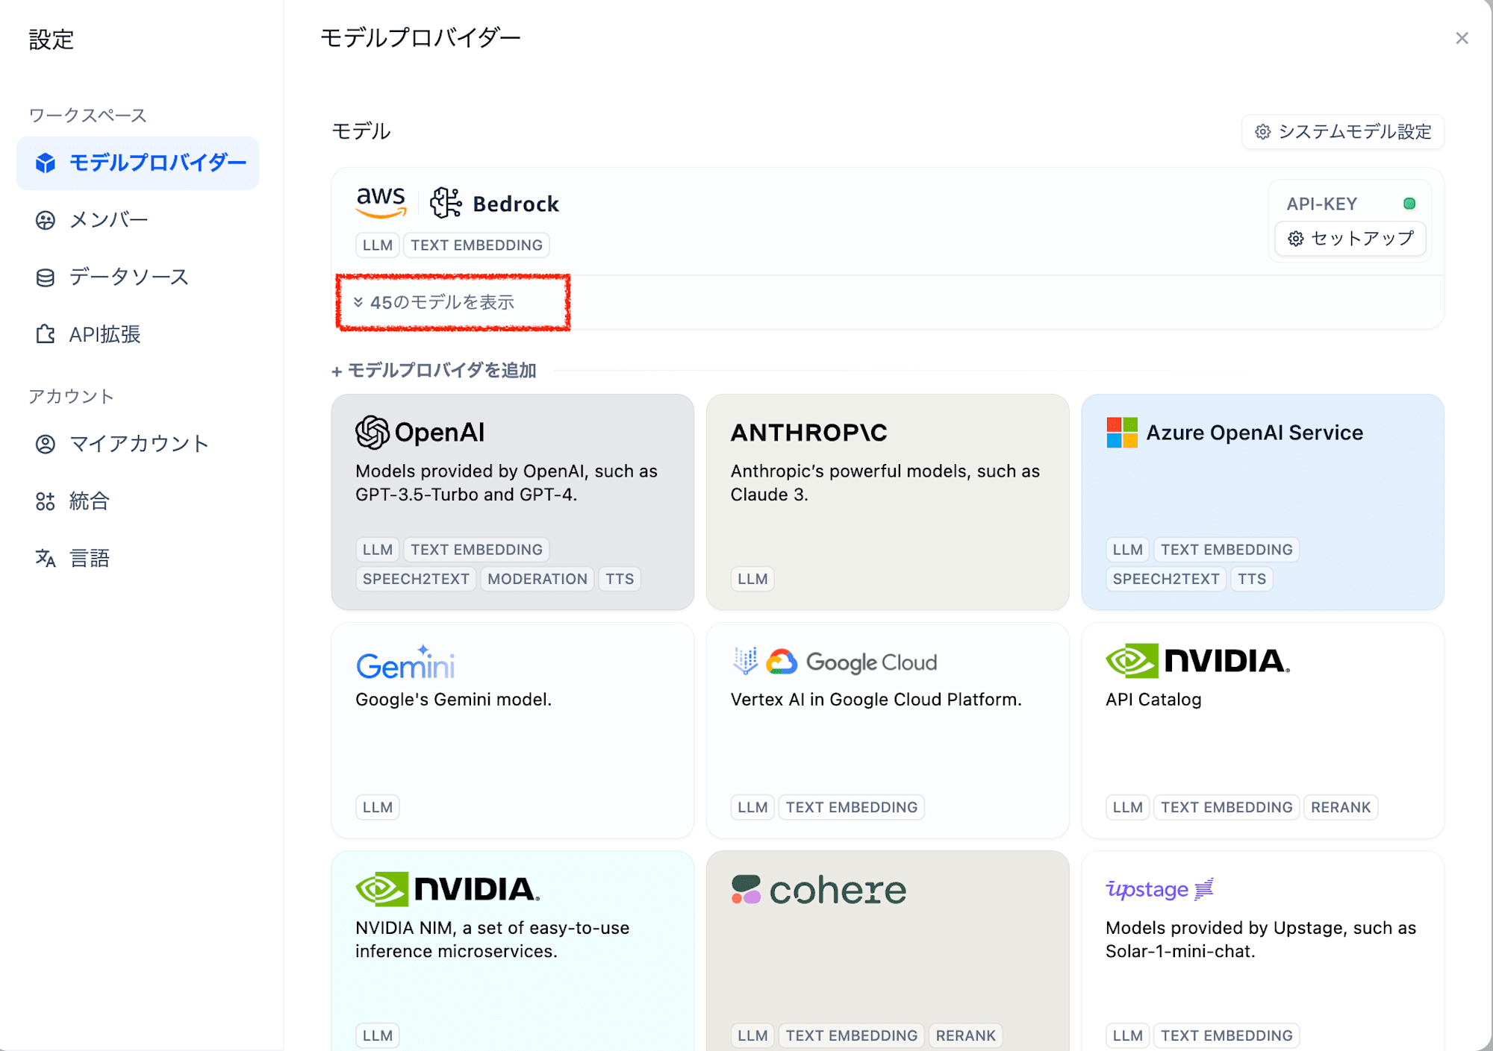1493x1051 pixels.
Task: Select NVIDIA API Catalog card text
Action: [x=1153, y=700]
